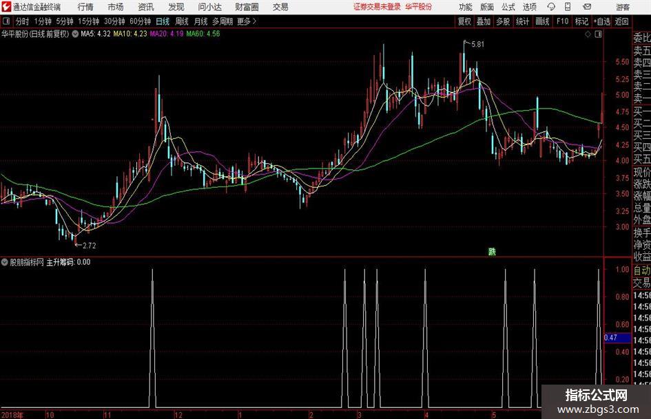Screen dimensions: 651x419
Task: Click the 2018年 date axis label
Action: (12, 415)
